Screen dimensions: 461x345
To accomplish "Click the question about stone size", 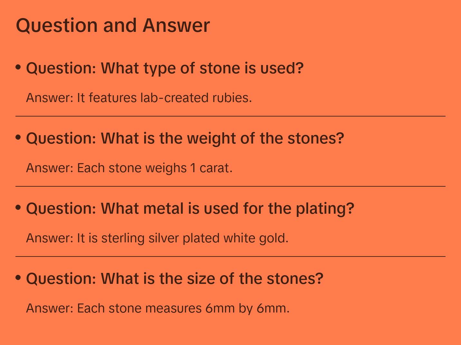I will (x=174, y=279).
